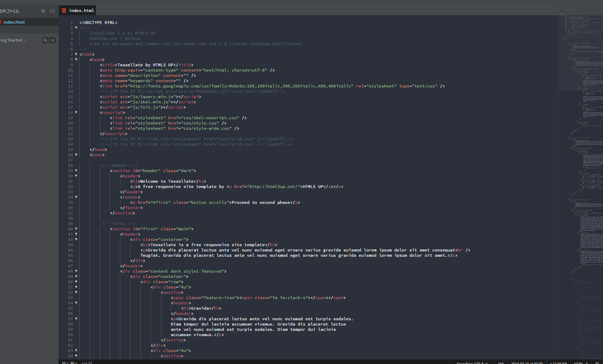Fold the header section at line 29

[76, 171]
